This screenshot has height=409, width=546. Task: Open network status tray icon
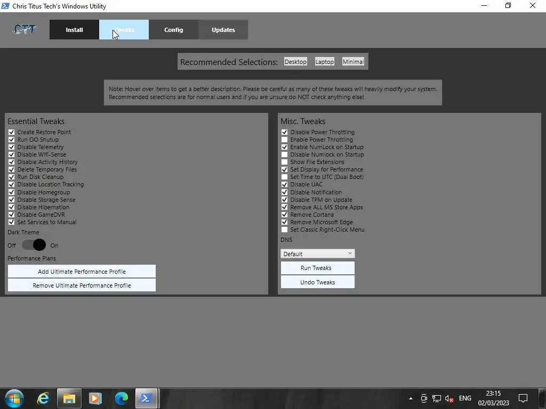pos(436,398)
